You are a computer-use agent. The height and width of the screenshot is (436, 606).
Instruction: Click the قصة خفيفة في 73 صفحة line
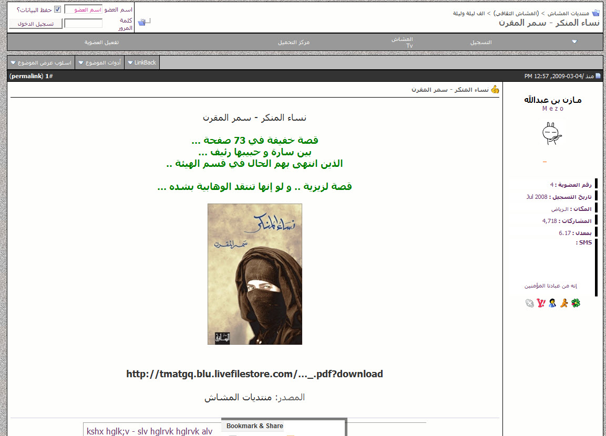255,141
